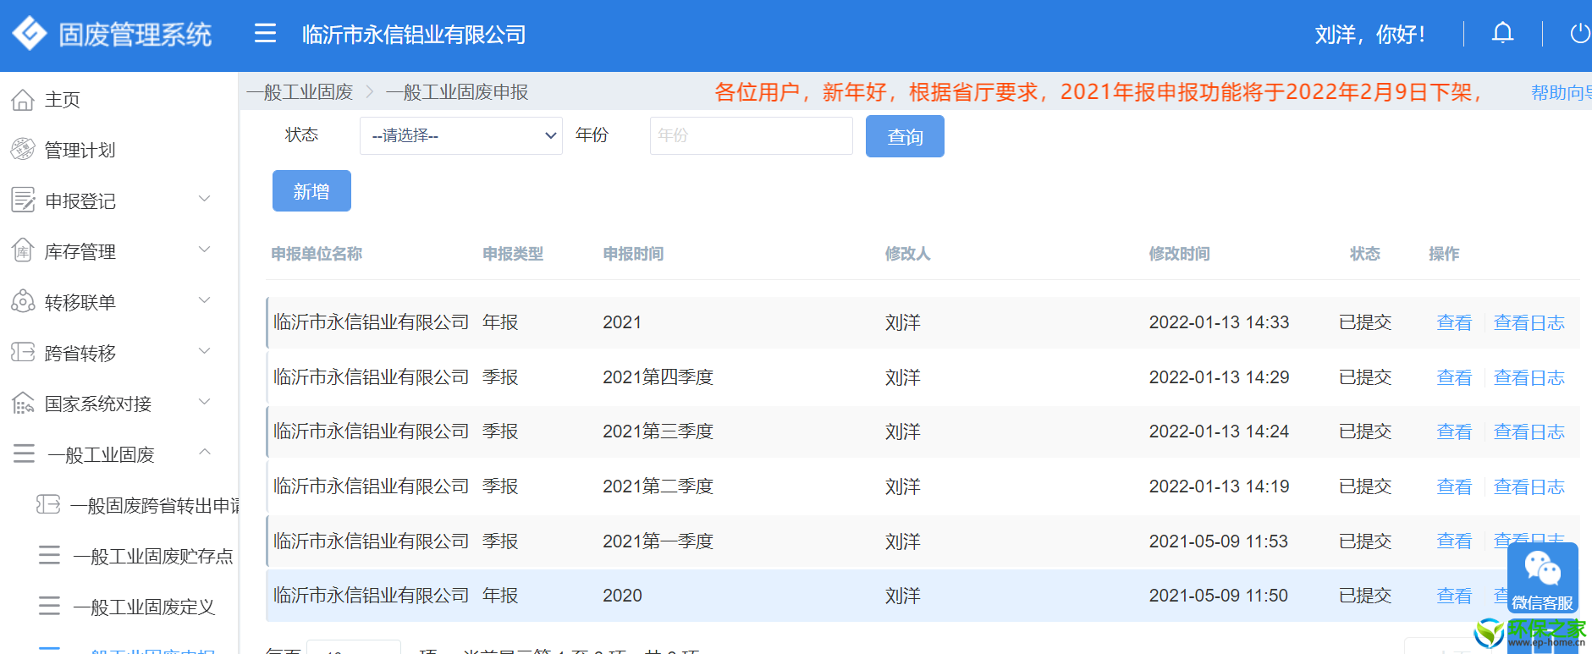1592x654 pixels.
Task: Expand the 库存管理 menu chevron
Action: pyautogui.click(x=204, y=250)
